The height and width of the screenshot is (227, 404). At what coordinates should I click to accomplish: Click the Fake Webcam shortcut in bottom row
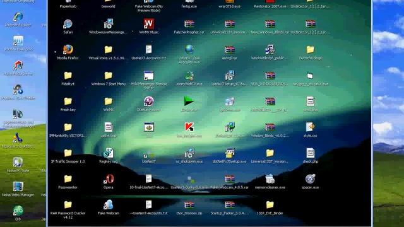(108, 204)
